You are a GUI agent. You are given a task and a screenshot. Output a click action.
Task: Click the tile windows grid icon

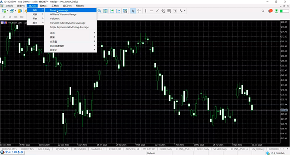105,11
